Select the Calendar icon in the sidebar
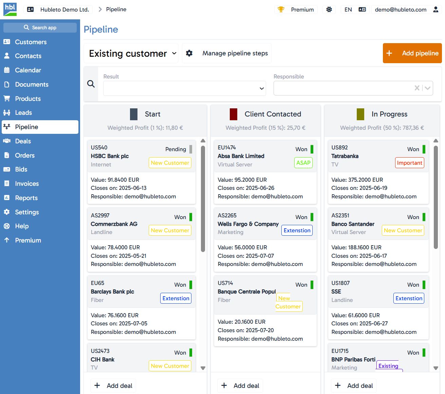 (7, 70)
